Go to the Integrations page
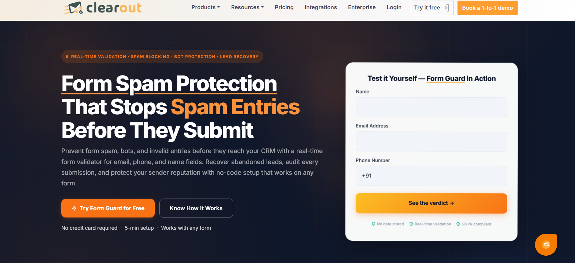Viewport: 575px width, 263px height. [321, 7]
